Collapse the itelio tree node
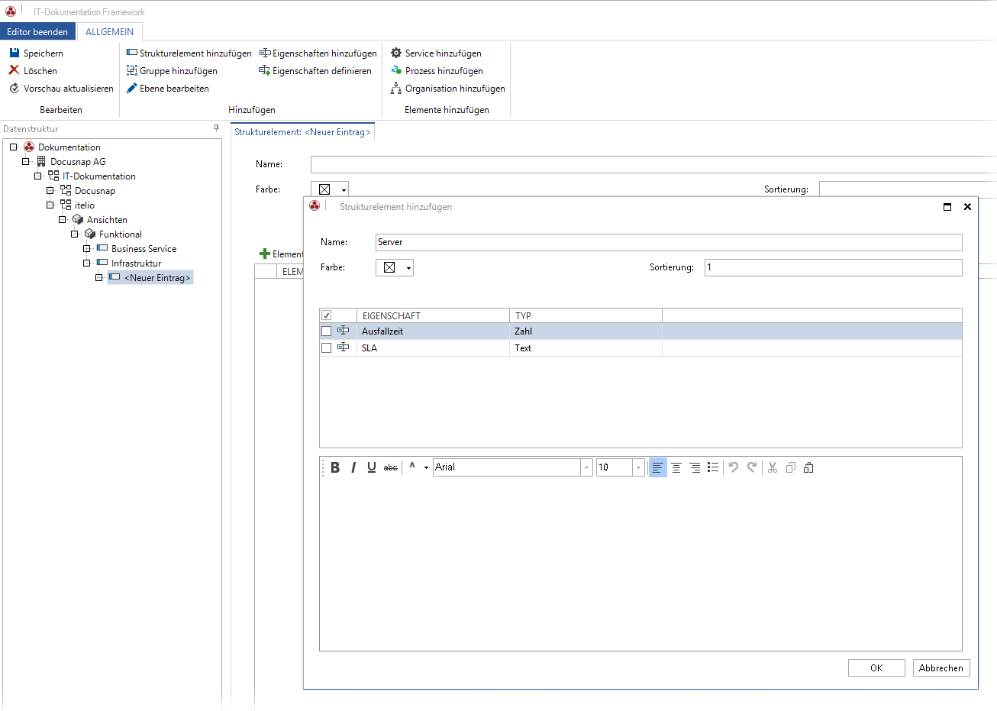This screenshot has width=997, height=711. click(50, 205)
